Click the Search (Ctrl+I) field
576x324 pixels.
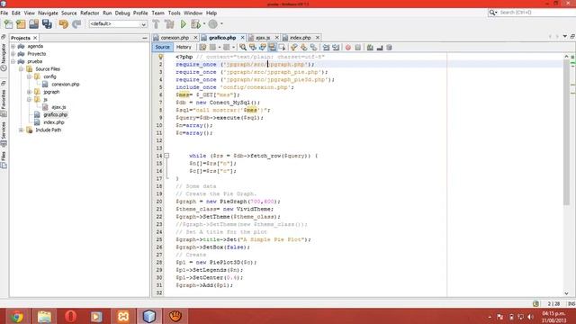pyautogui.click(x=537, y=13)
